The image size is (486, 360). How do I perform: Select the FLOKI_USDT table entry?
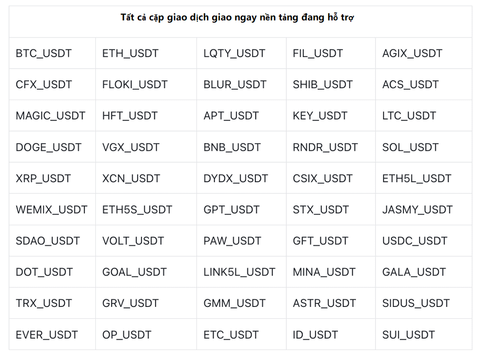tap(146, 84)
